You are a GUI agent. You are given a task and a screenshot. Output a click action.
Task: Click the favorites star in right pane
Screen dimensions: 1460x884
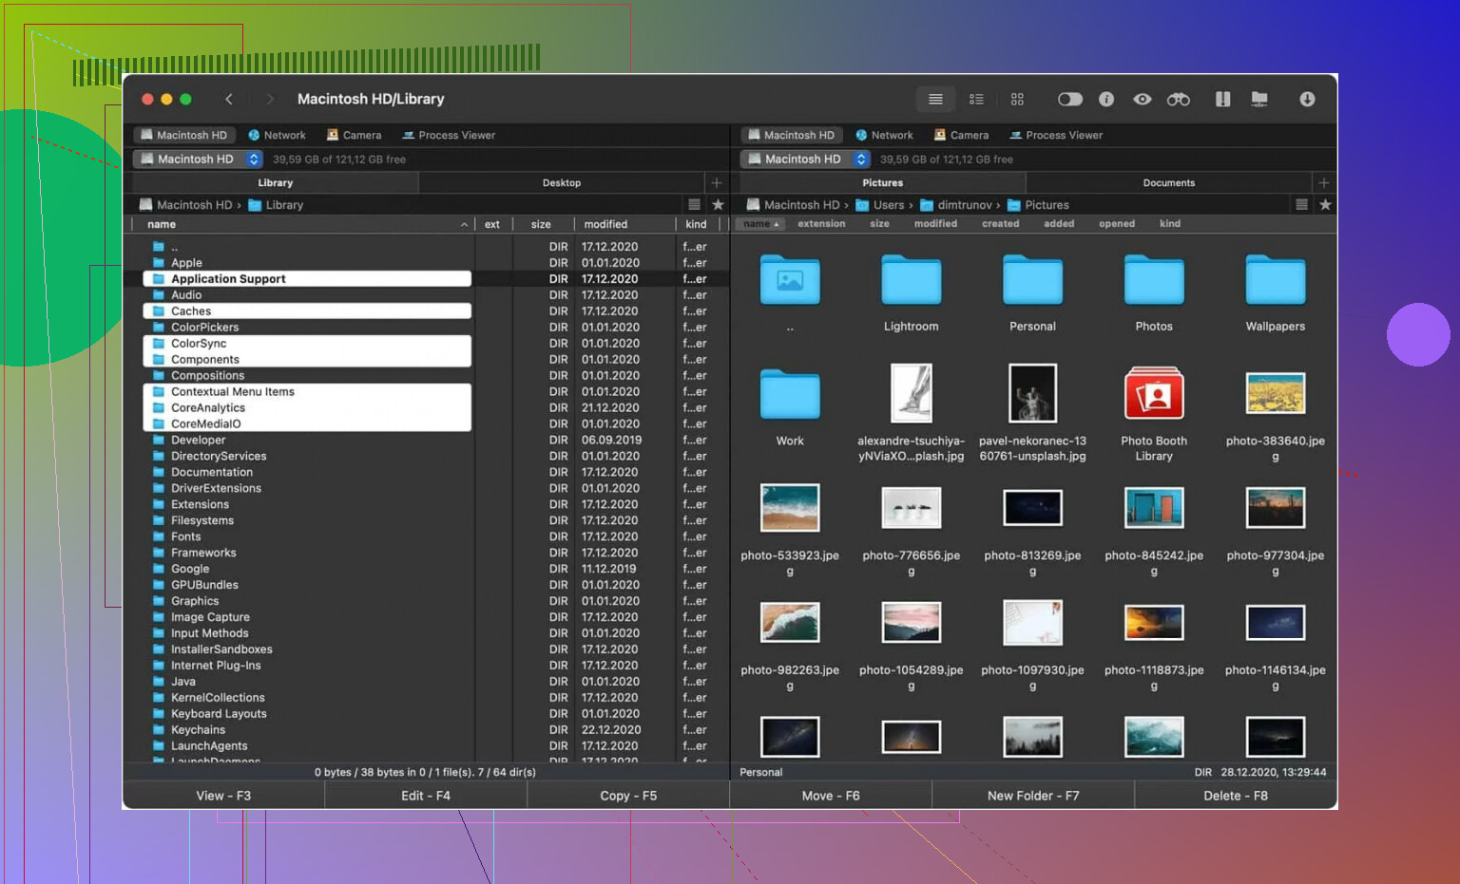tap(1325, 205)
